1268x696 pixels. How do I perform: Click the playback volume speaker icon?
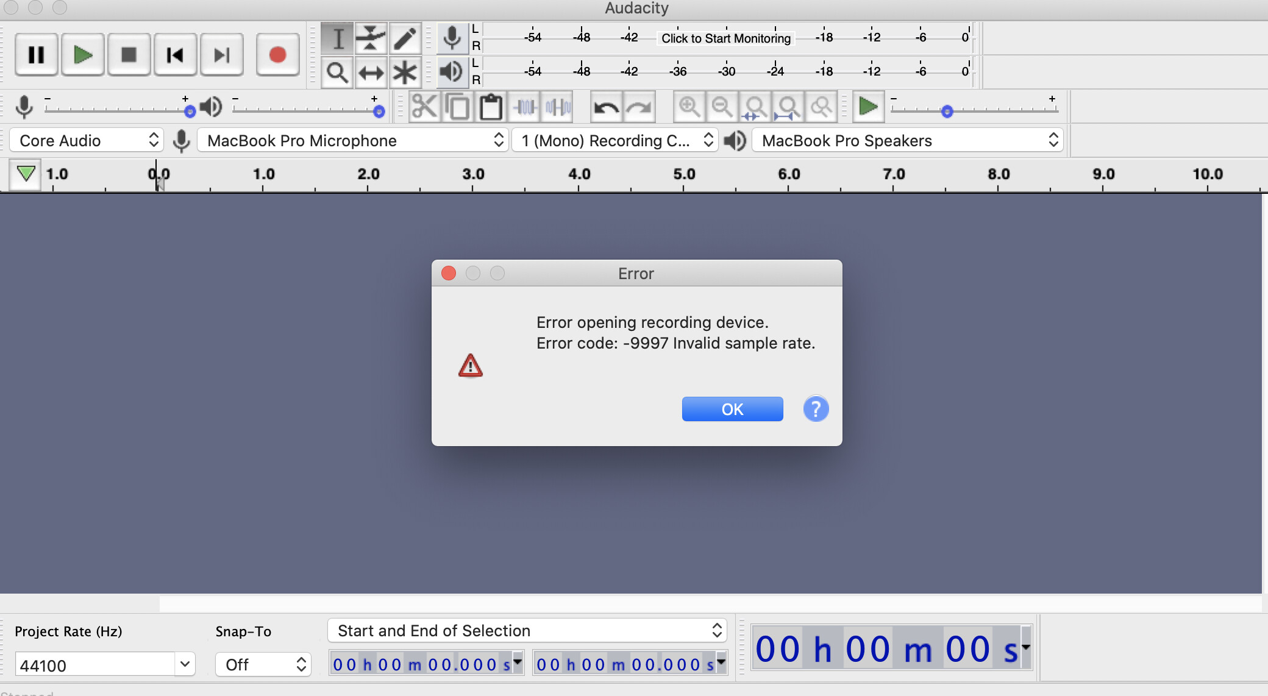click(x=211, y=107)
